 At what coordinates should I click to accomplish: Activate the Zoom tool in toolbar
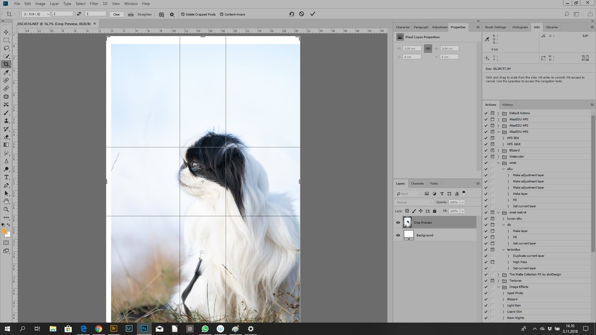click(7, 209)
